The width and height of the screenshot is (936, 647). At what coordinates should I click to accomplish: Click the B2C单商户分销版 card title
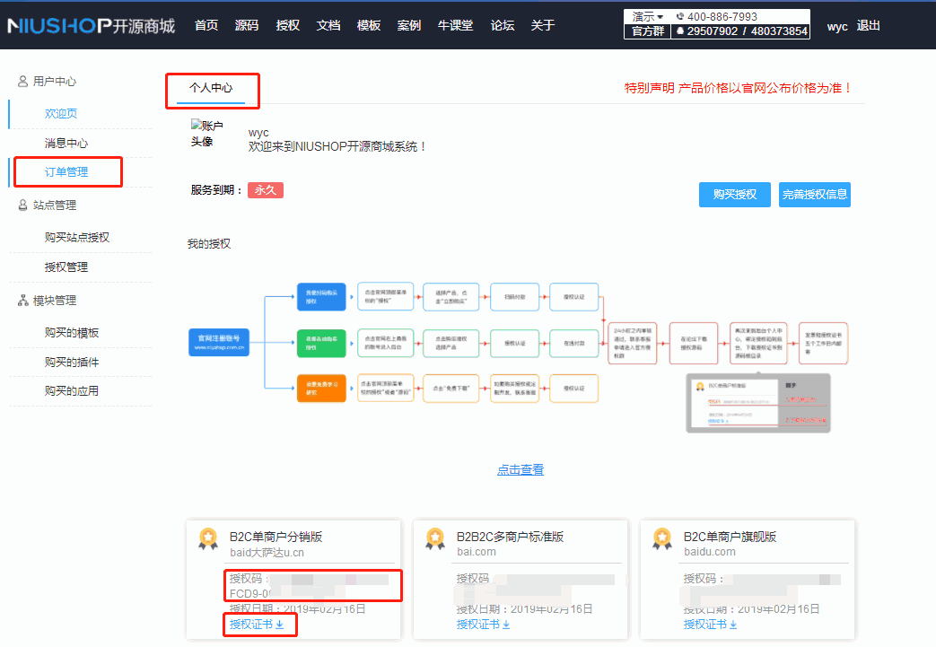[x=276, y=537]
